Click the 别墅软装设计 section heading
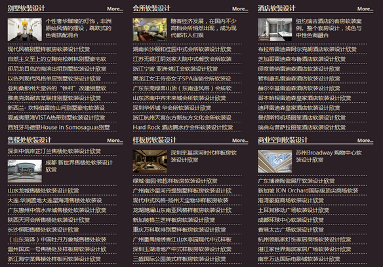 tap(26, 9)
